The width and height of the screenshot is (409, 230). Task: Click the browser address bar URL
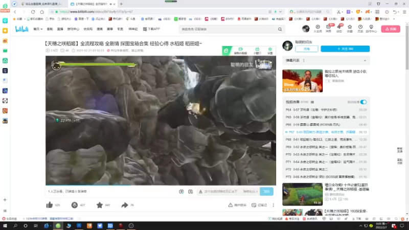click(x=96, y=12)
